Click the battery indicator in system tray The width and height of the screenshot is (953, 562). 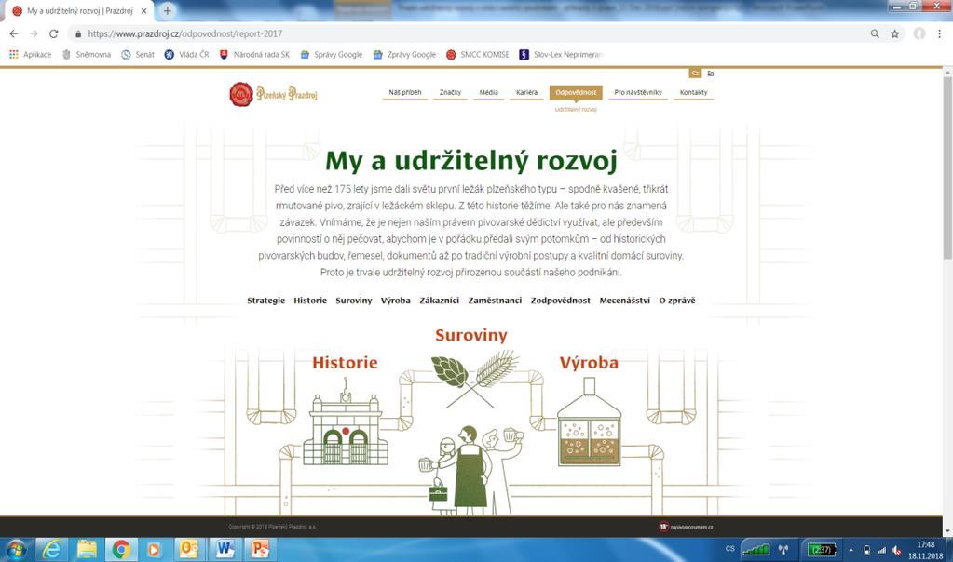(822, 550)
